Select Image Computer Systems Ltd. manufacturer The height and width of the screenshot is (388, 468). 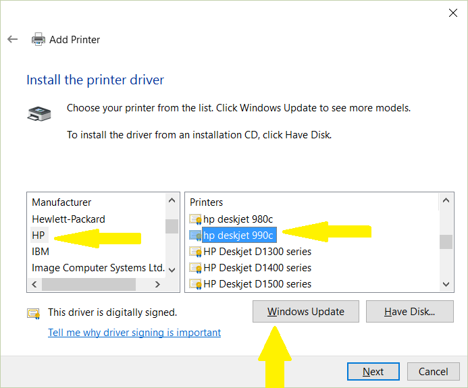pos(98,268)
